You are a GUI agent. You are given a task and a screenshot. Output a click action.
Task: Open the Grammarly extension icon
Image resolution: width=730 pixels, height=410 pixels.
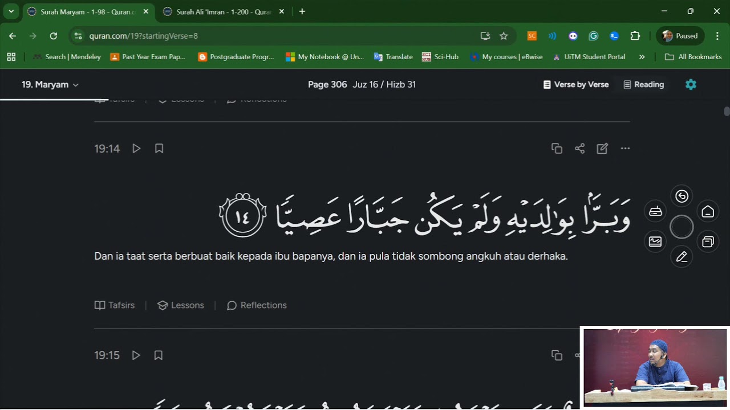coord(594,36)
